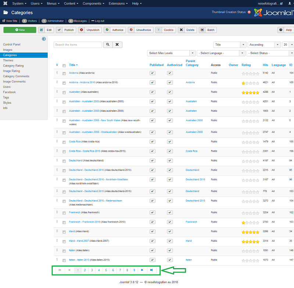Open the Components menu
The height and width of the screenshot is (288, 294).
93,3
